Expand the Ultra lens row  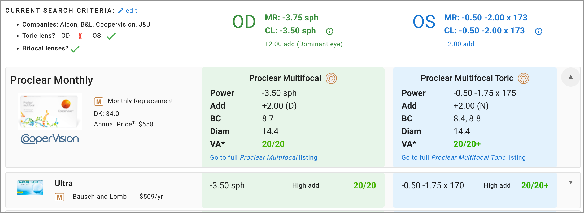(x=571, y=182)
